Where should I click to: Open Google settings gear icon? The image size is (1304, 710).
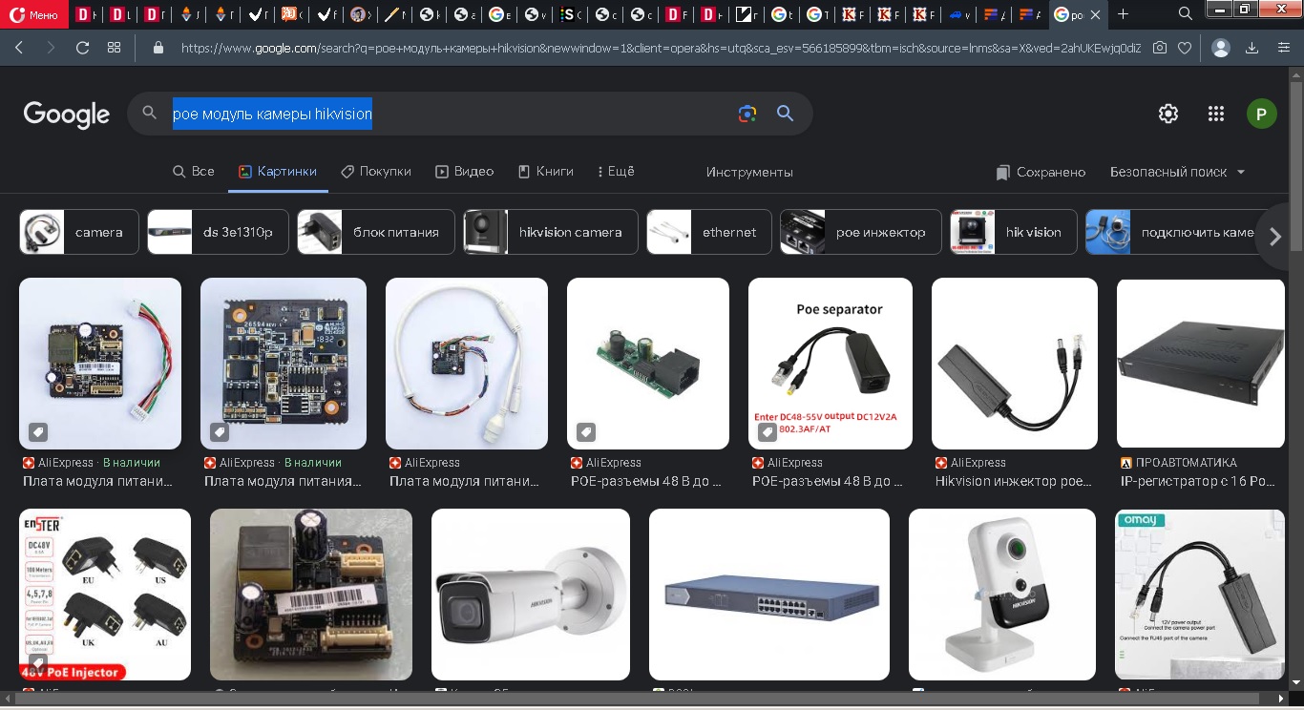(x=1167, y=114)
